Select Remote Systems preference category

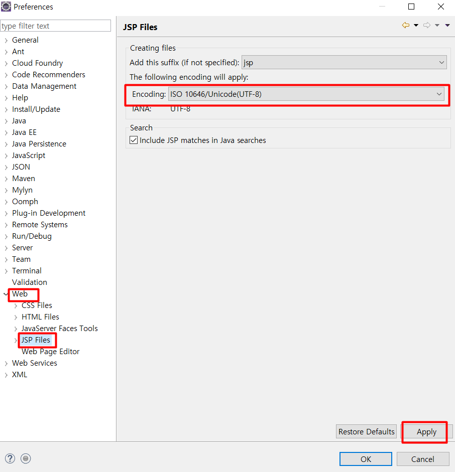click(40, 225)
